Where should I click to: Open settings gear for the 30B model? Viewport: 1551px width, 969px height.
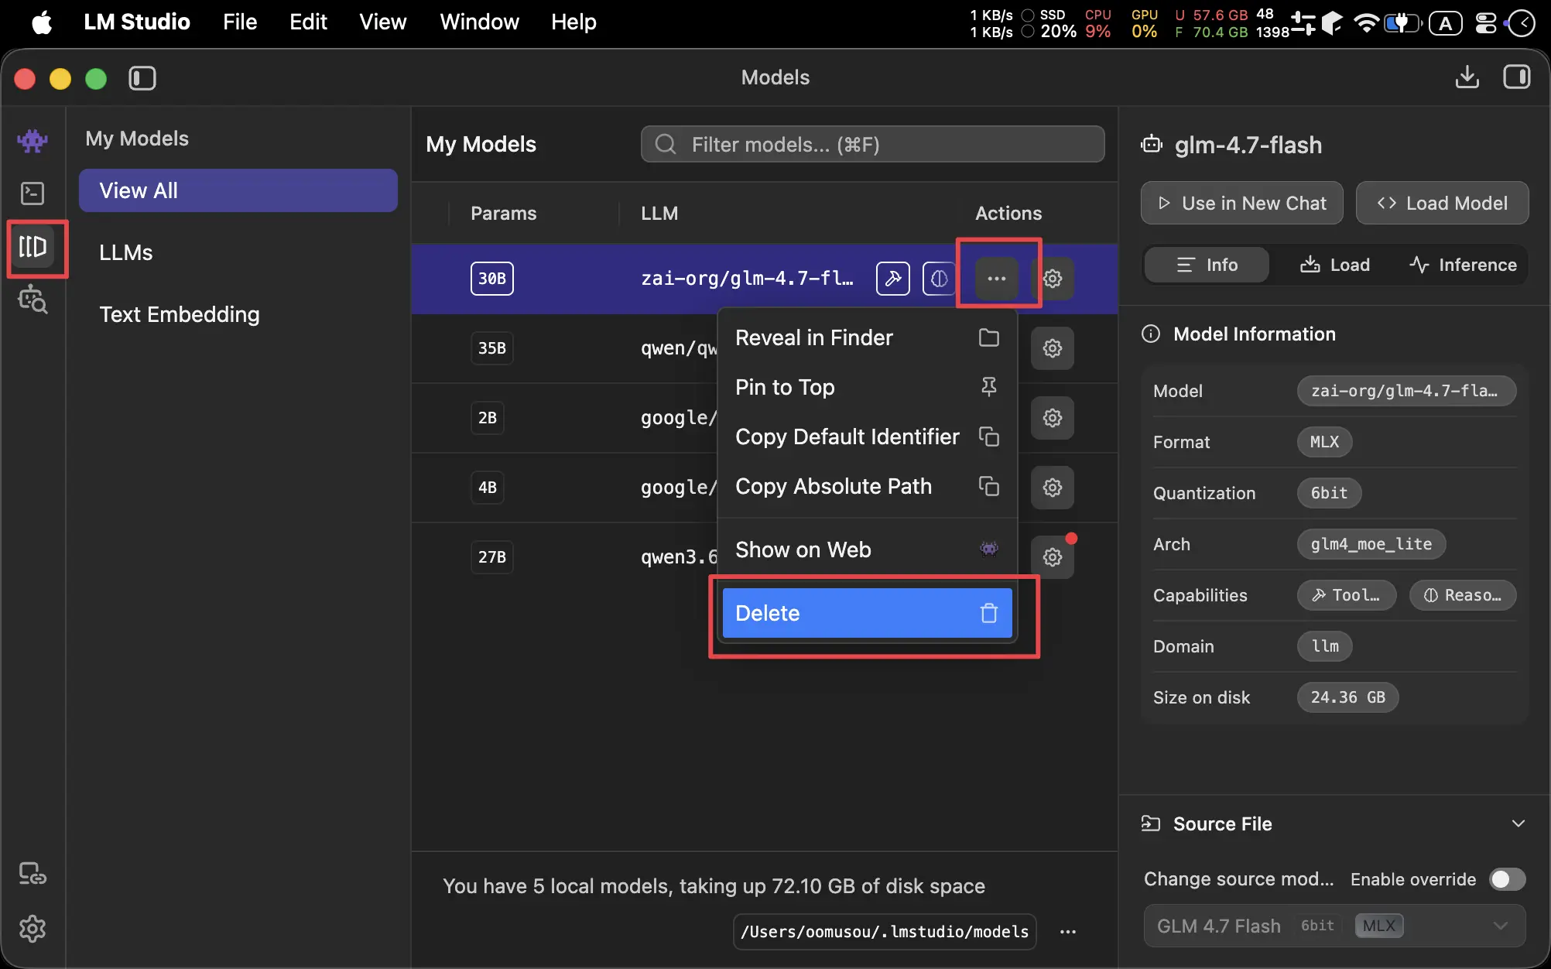click(1053, 279)
